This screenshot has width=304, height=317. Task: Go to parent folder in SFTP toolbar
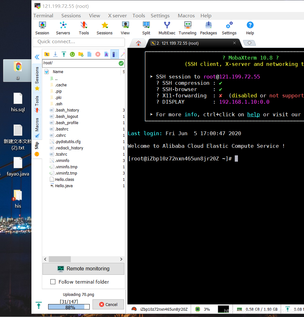(47, 54)
